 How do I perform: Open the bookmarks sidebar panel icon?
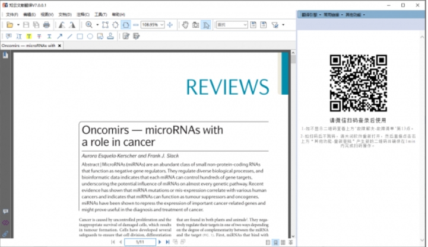5,55
